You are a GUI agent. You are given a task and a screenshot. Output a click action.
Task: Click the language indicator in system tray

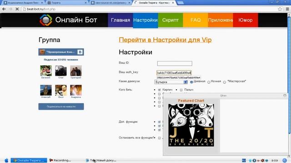click(x=244, y=160)
